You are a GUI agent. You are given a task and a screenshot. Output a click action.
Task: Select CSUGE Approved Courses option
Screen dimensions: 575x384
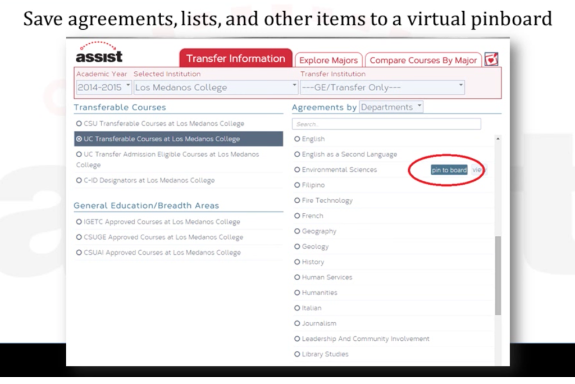click(159, 237)
